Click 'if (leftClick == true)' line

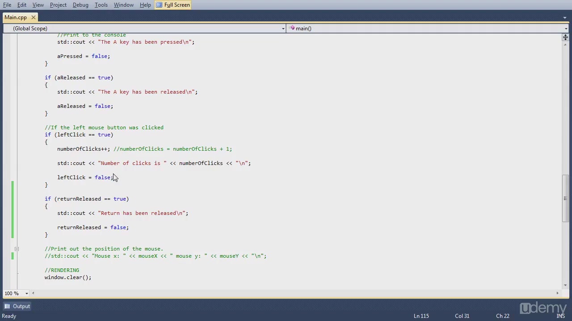tap(79, 135)
